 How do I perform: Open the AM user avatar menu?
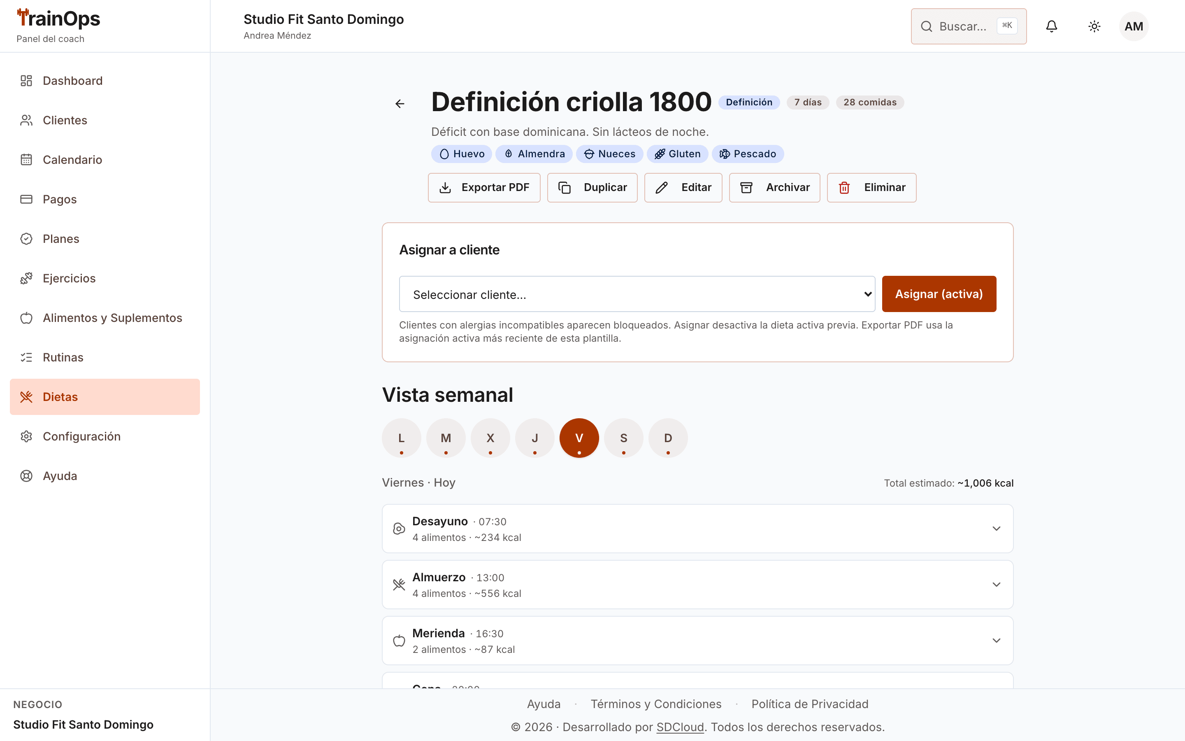coord(1134,26)
